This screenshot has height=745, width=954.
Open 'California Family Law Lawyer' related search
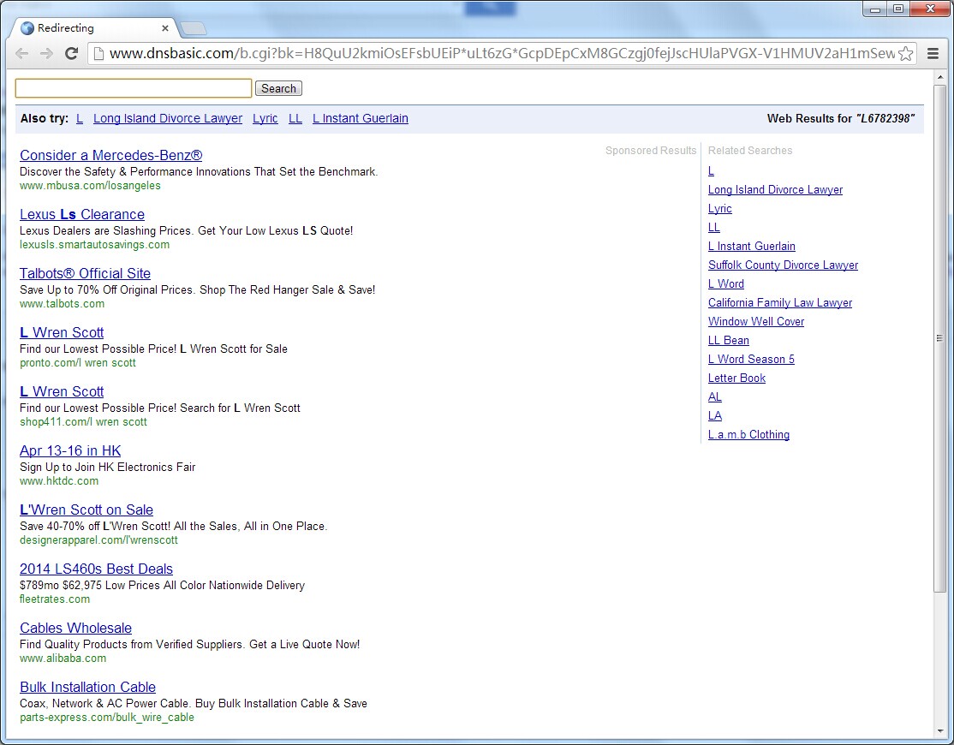780,303
